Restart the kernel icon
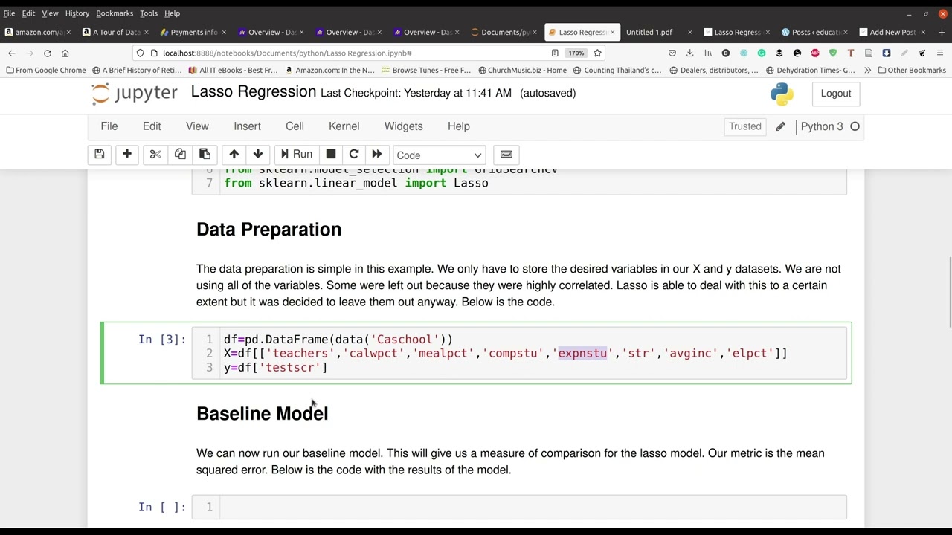The height and width of the screenshot is (535, 952). pos(354,155)
